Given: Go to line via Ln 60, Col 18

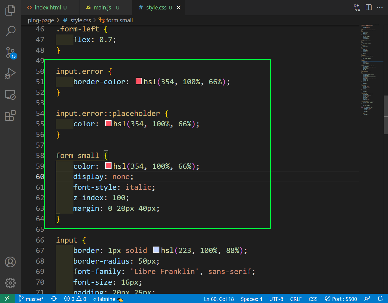Looking at the screenshot, I should pos(219,299).
